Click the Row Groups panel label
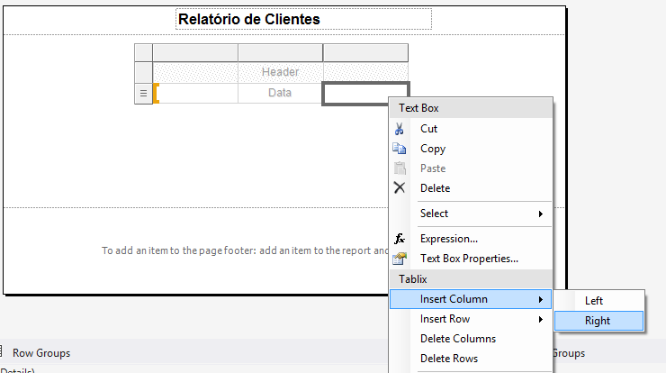The image size is (666, 373). tap(41, 353)
